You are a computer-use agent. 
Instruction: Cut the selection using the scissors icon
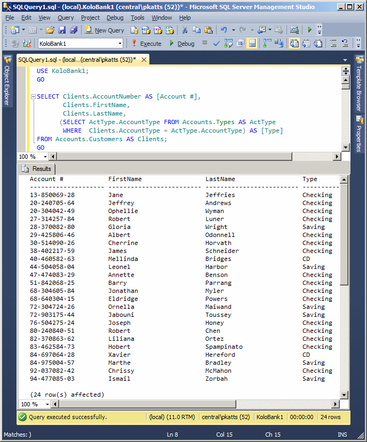(x=185, y=30)
